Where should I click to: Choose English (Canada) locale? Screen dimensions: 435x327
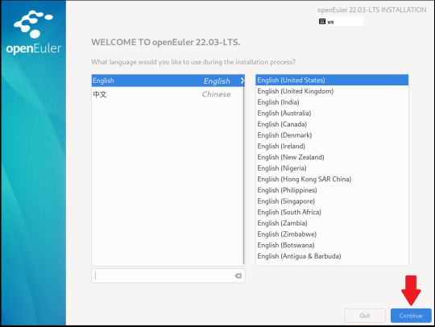332,124
